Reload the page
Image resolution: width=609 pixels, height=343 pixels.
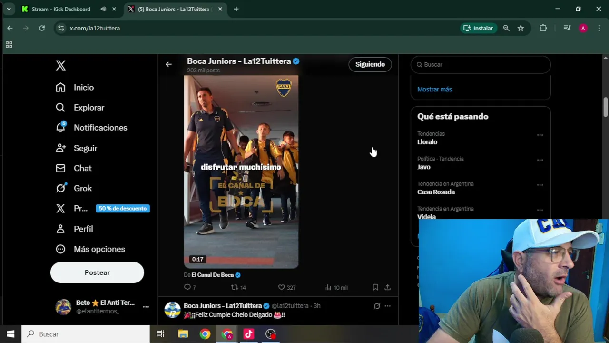[x=42, y=28]
